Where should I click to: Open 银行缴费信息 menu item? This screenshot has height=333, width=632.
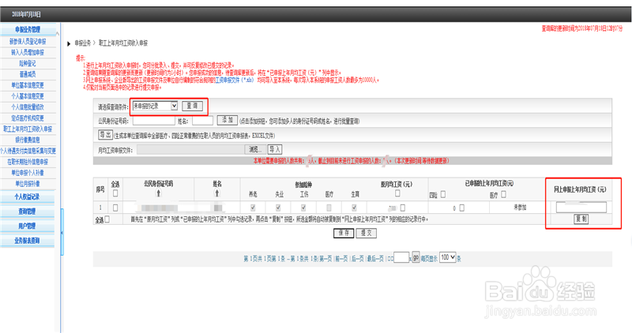point(28,140)
